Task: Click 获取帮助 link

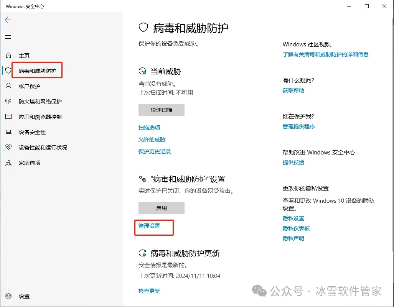Action: (x=293, y=90)
